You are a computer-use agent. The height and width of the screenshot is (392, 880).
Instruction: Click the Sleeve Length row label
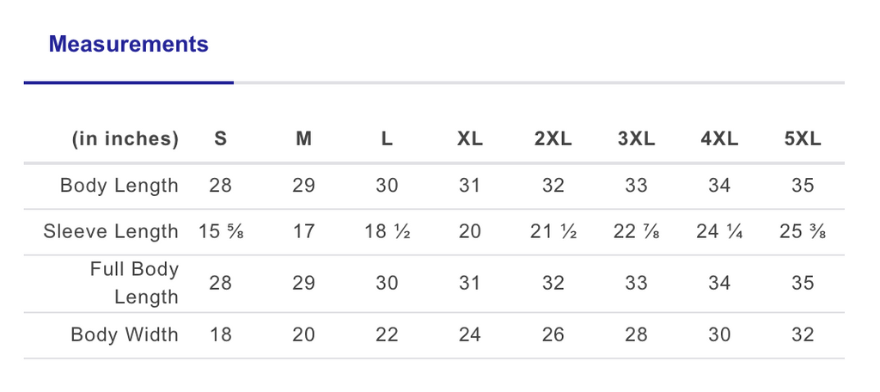click(111, 231)
